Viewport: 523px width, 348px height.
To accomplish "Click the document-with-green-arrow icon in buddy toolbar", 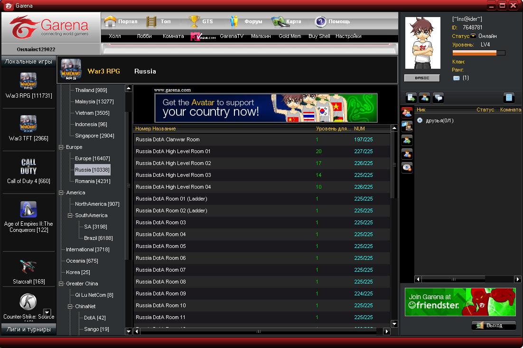I will tap(411, 98).
